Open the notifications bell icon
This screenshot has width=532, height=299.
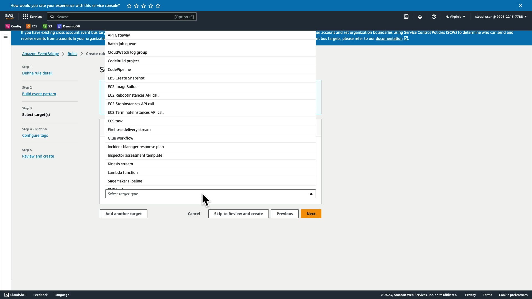(420, 17)
